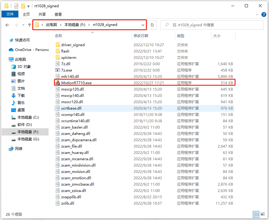Go up one folder level
269x220 pixels.
click(30, 25)
